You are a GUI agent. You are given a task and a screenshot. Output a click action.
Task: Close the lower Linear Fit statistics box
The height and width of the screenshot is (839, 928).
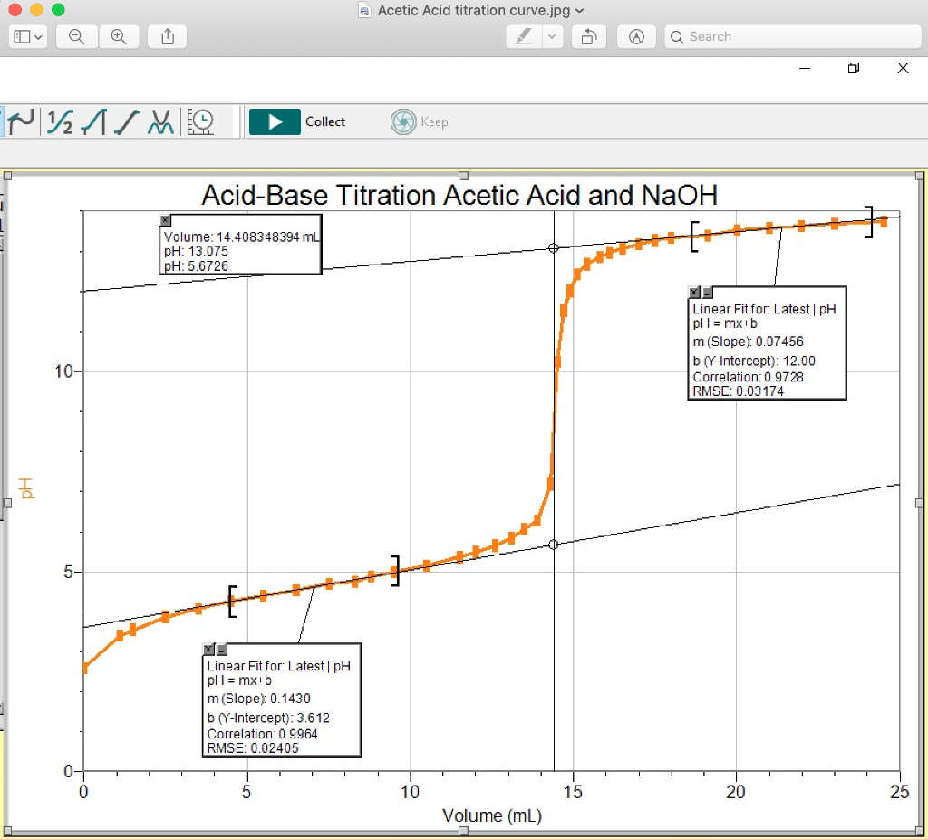(208, 649)
